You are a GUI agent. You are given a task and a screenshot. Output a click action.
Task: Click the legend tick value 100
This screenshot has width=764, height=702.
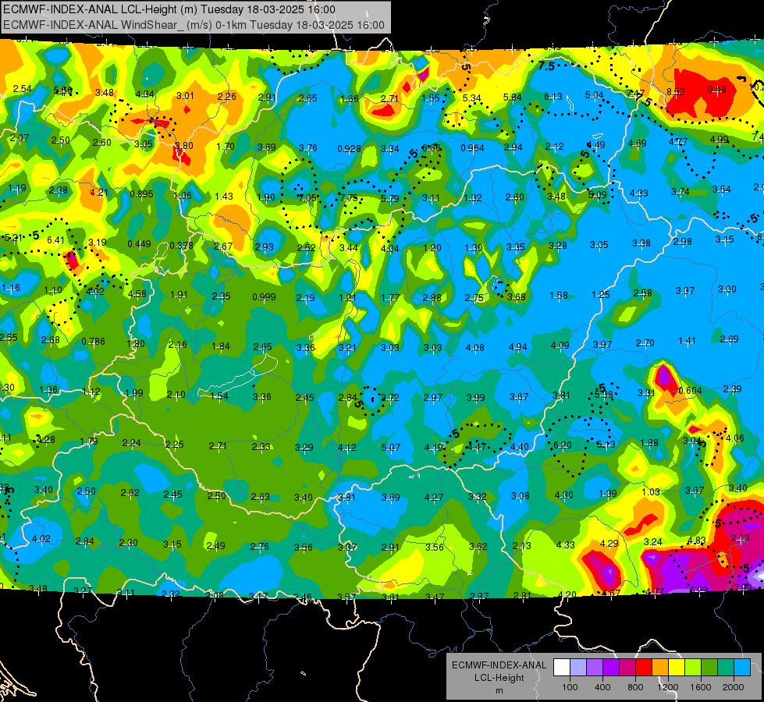pyautogui.click(x=570, y=687)
